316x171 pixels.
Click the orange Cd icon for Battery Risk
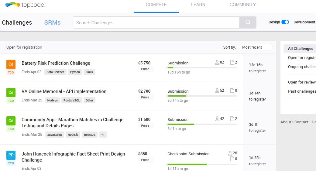coord(11,64)
